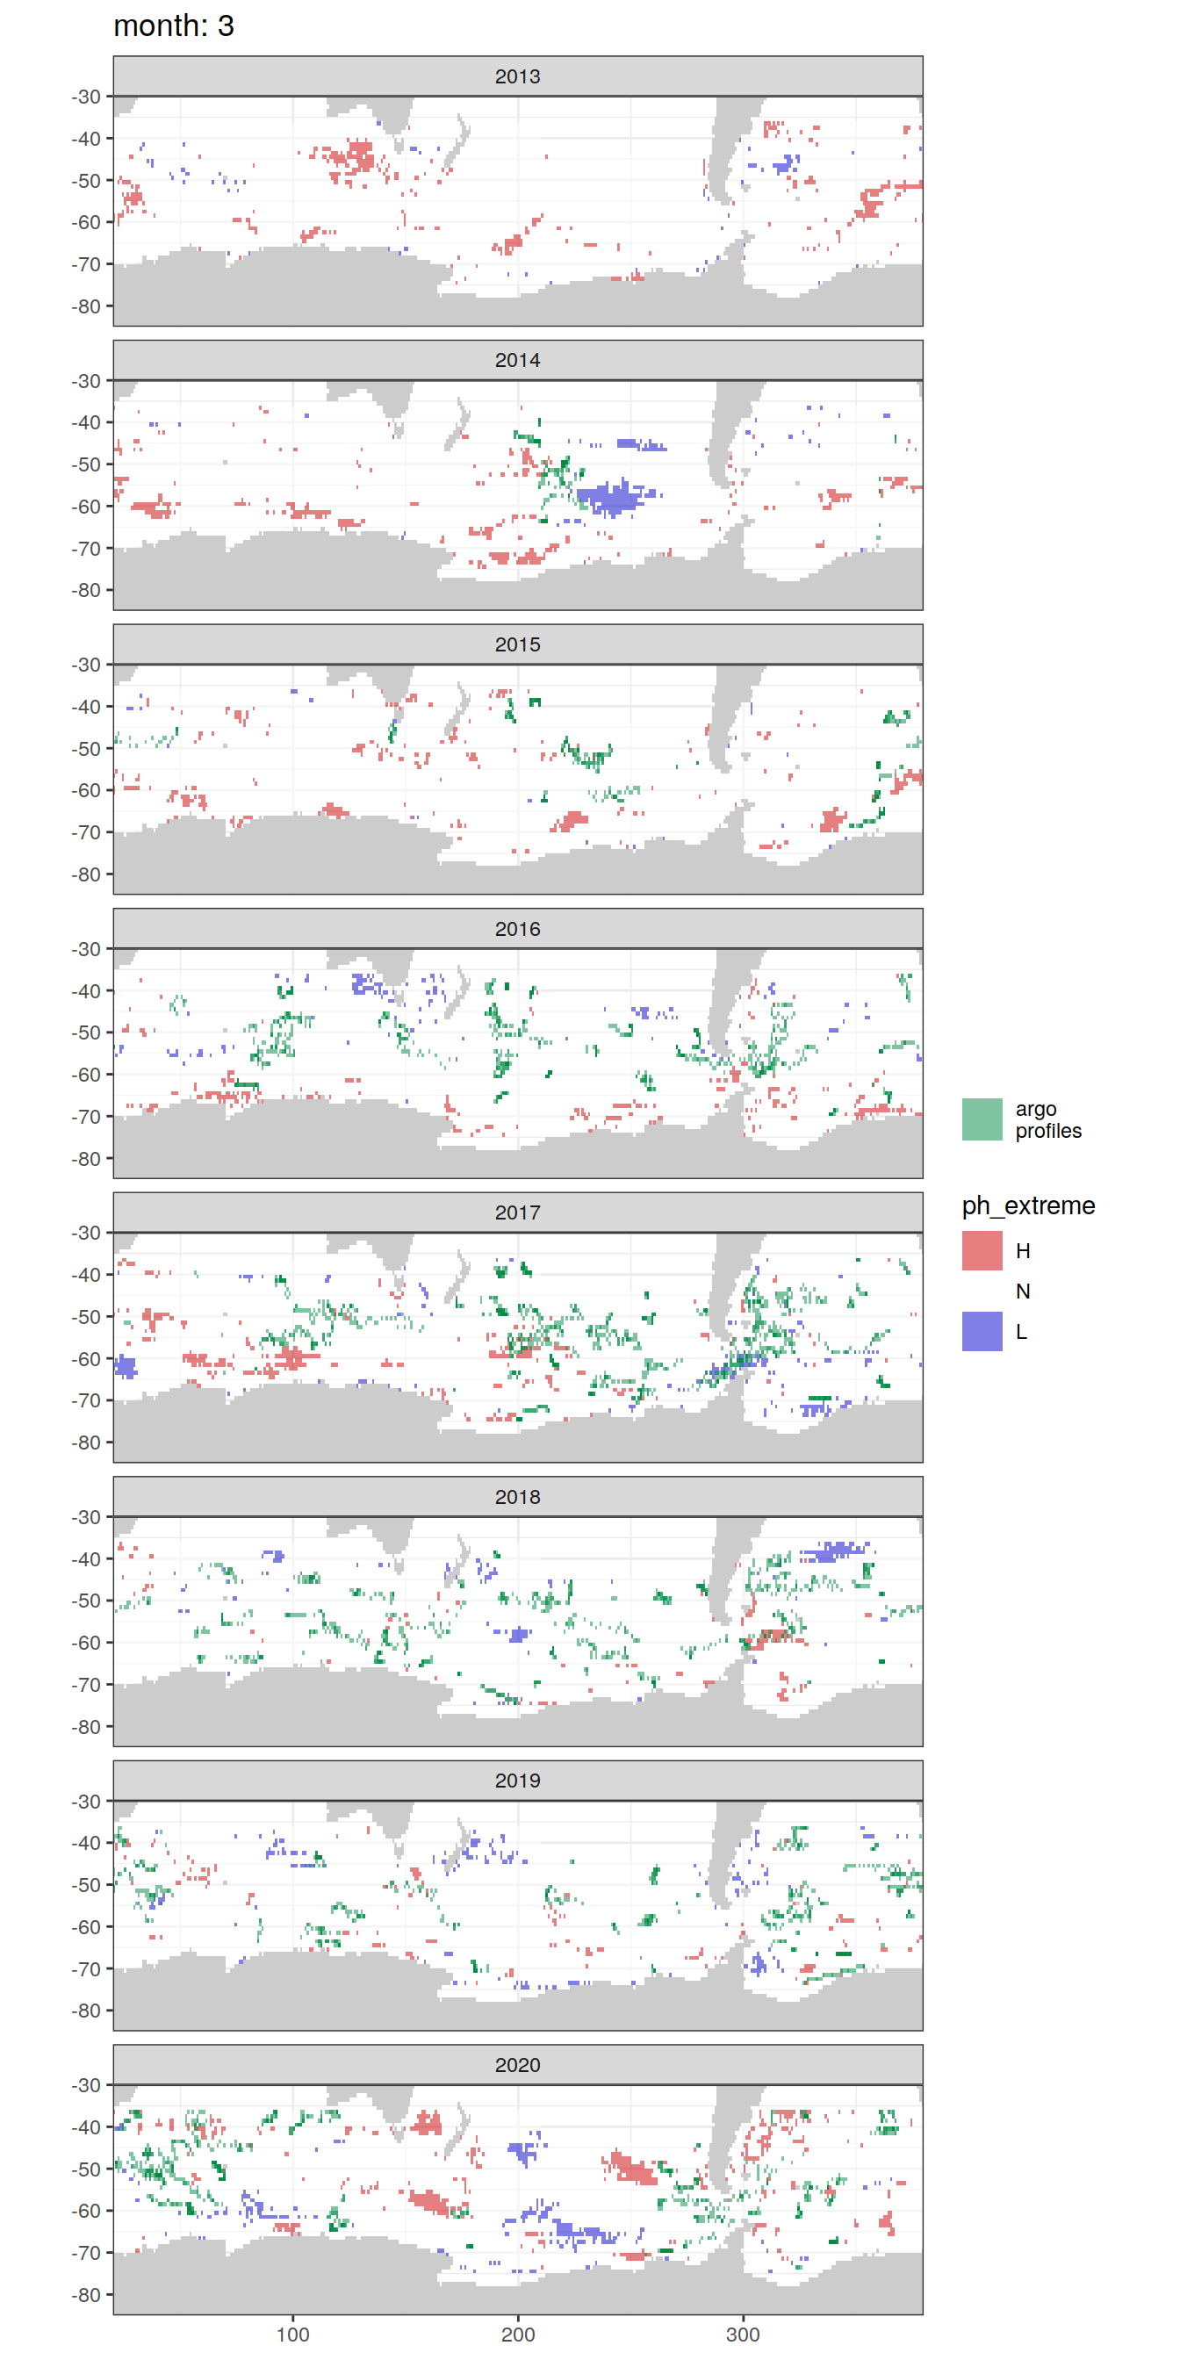Click the 2015 panel header
The width and height of the screenshot is (1180, 2360).
click(518, 644)
